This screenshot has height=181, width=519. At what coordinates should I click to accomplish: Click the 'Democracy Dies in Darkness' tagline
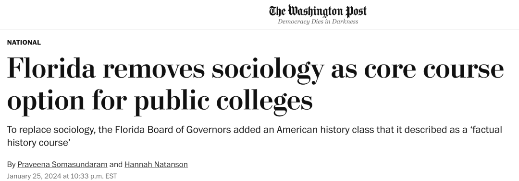point(318,22)
